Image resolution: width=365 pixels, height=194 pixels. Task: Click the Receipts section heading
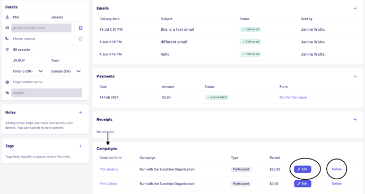(x=105, y=119)
